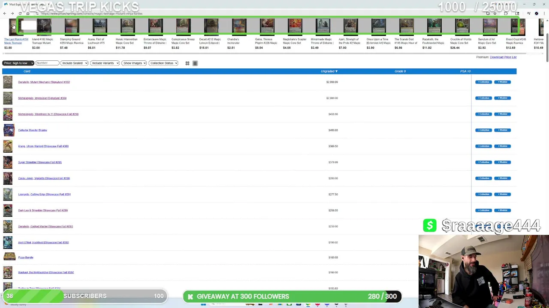This screenshot has height=308, width=549.
Task: Add Michelangelo, Weirdness to 11 to Wishlist
Action: [502, 114]
